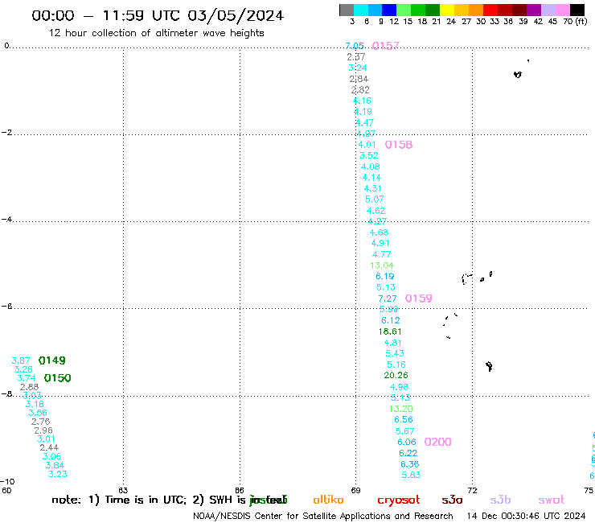Click the wave height value 5.07

[375, 200]
